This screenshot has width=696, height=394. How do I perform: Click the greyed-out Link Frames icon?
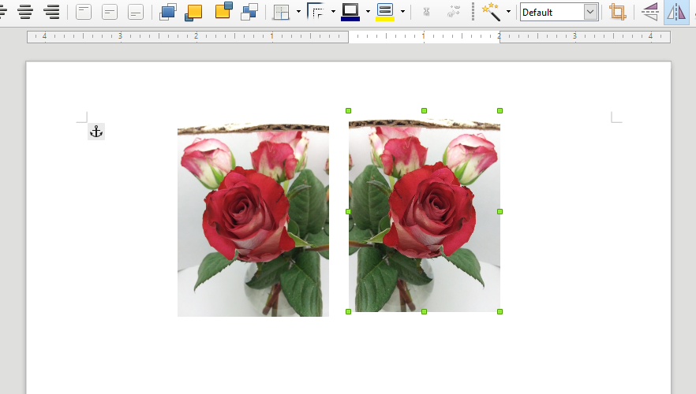tap(426, 12)
